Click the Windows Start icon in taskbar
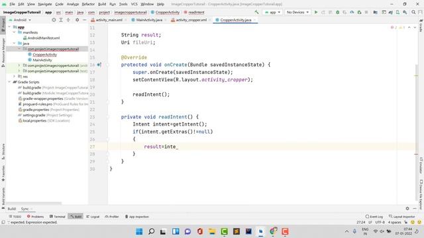Viewport: 424px width, 238px height. click(x=139, y=231)
